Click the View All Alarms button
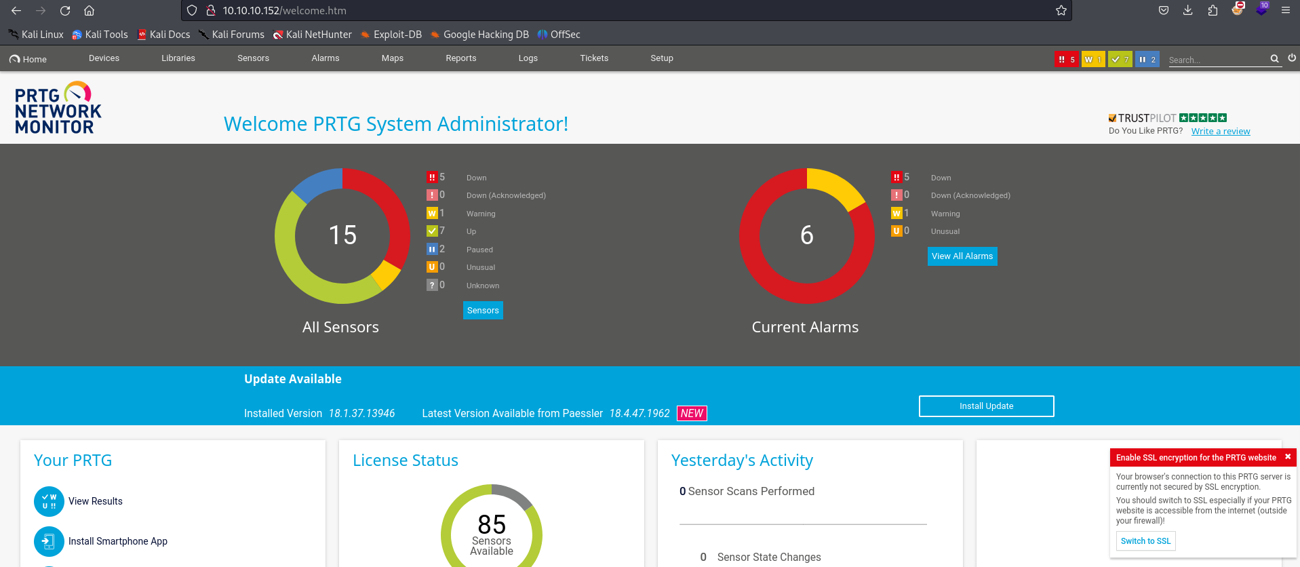 pos(962,256)
